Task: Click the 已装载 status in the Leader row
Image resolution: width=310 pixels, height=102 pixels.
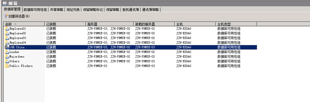Action: coord(51,52)
